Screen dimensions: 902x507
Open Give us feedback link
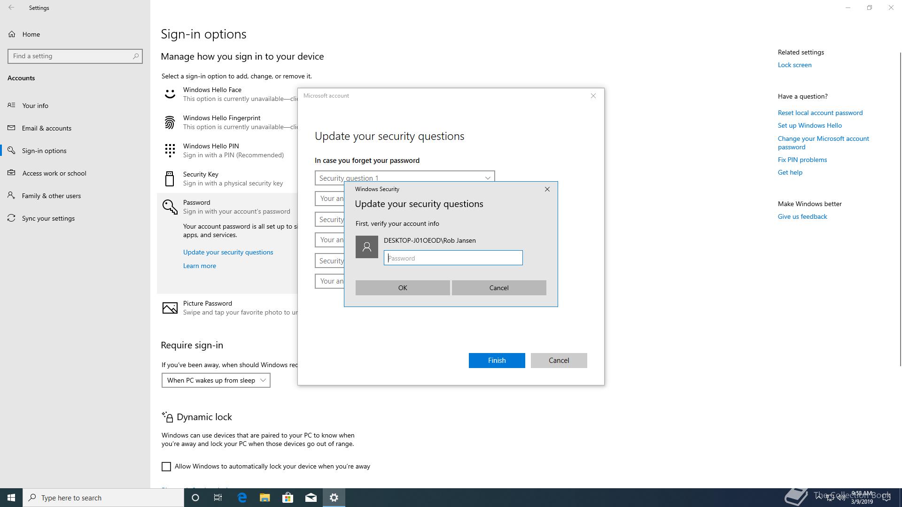[802, 216]
